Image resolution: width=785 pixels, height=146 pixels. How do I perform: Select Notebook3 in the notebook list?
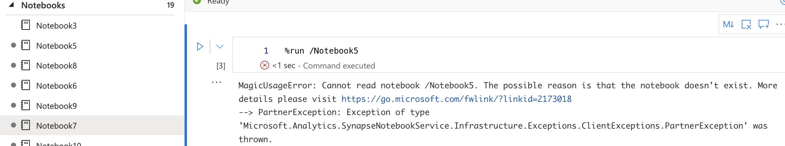pos(56,26)
